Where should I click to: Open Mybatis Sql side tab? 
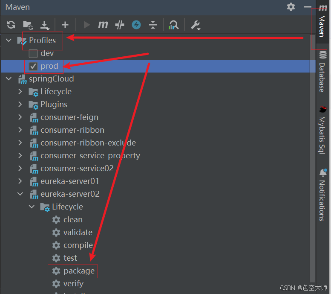[x=322, y=130]
